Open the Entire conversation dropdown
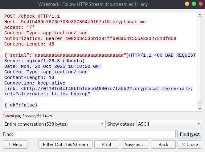Viewport: 205px width, 152px height. 54,124
